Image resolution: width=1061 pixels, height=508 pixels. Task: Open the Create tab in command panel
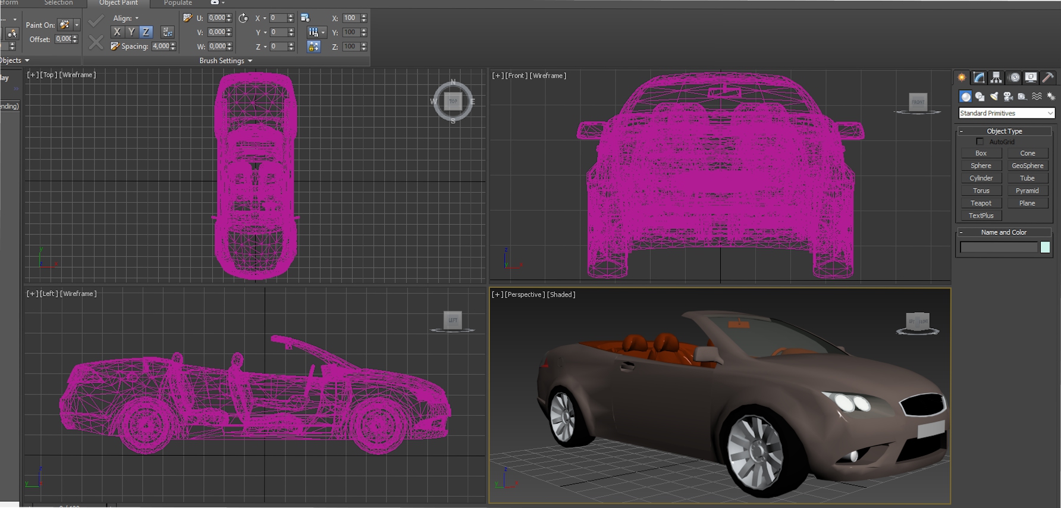(962, 77)
